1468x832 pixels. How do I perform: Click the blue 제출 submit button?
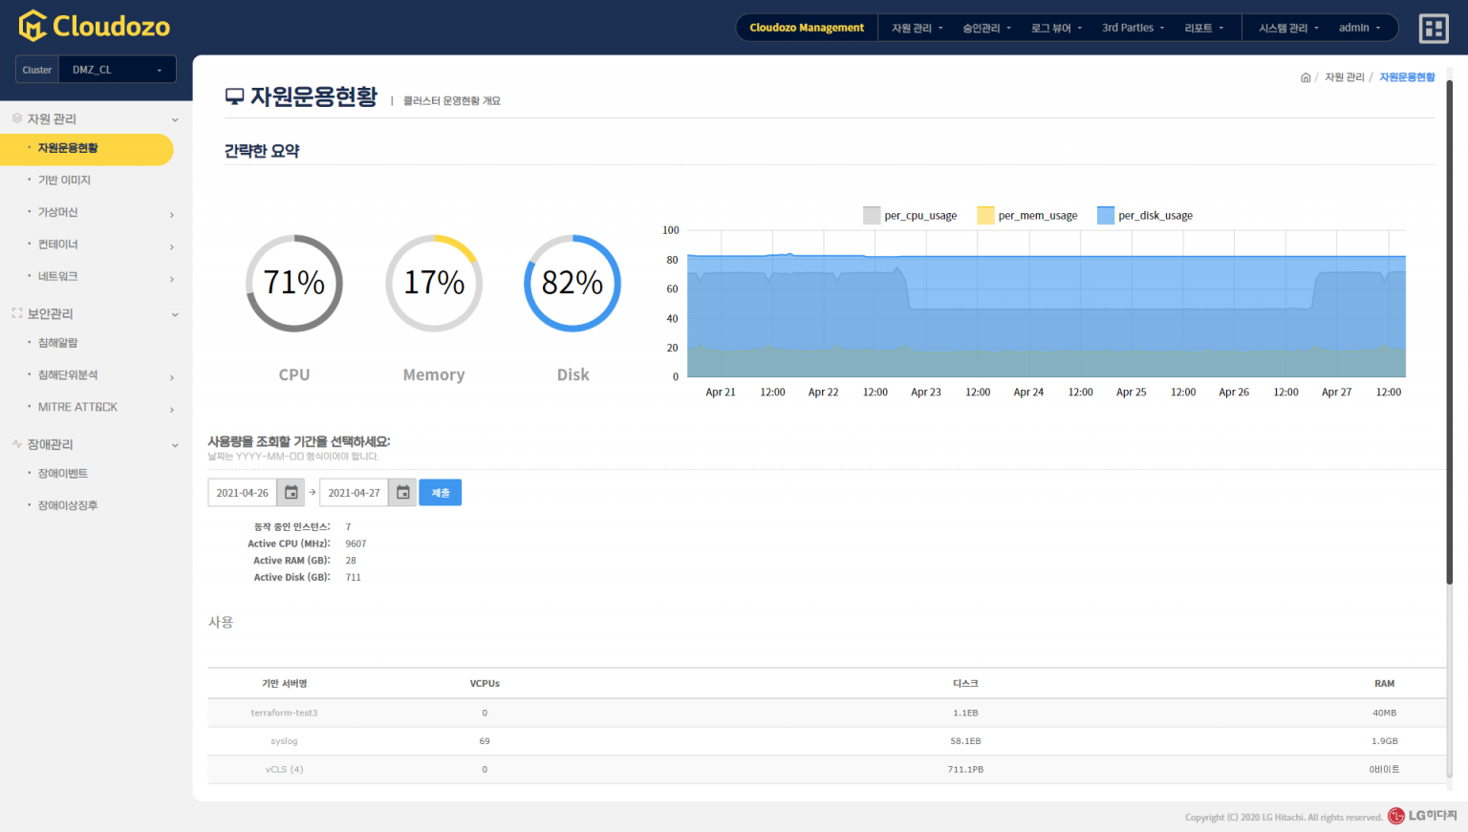click(441, 493)
